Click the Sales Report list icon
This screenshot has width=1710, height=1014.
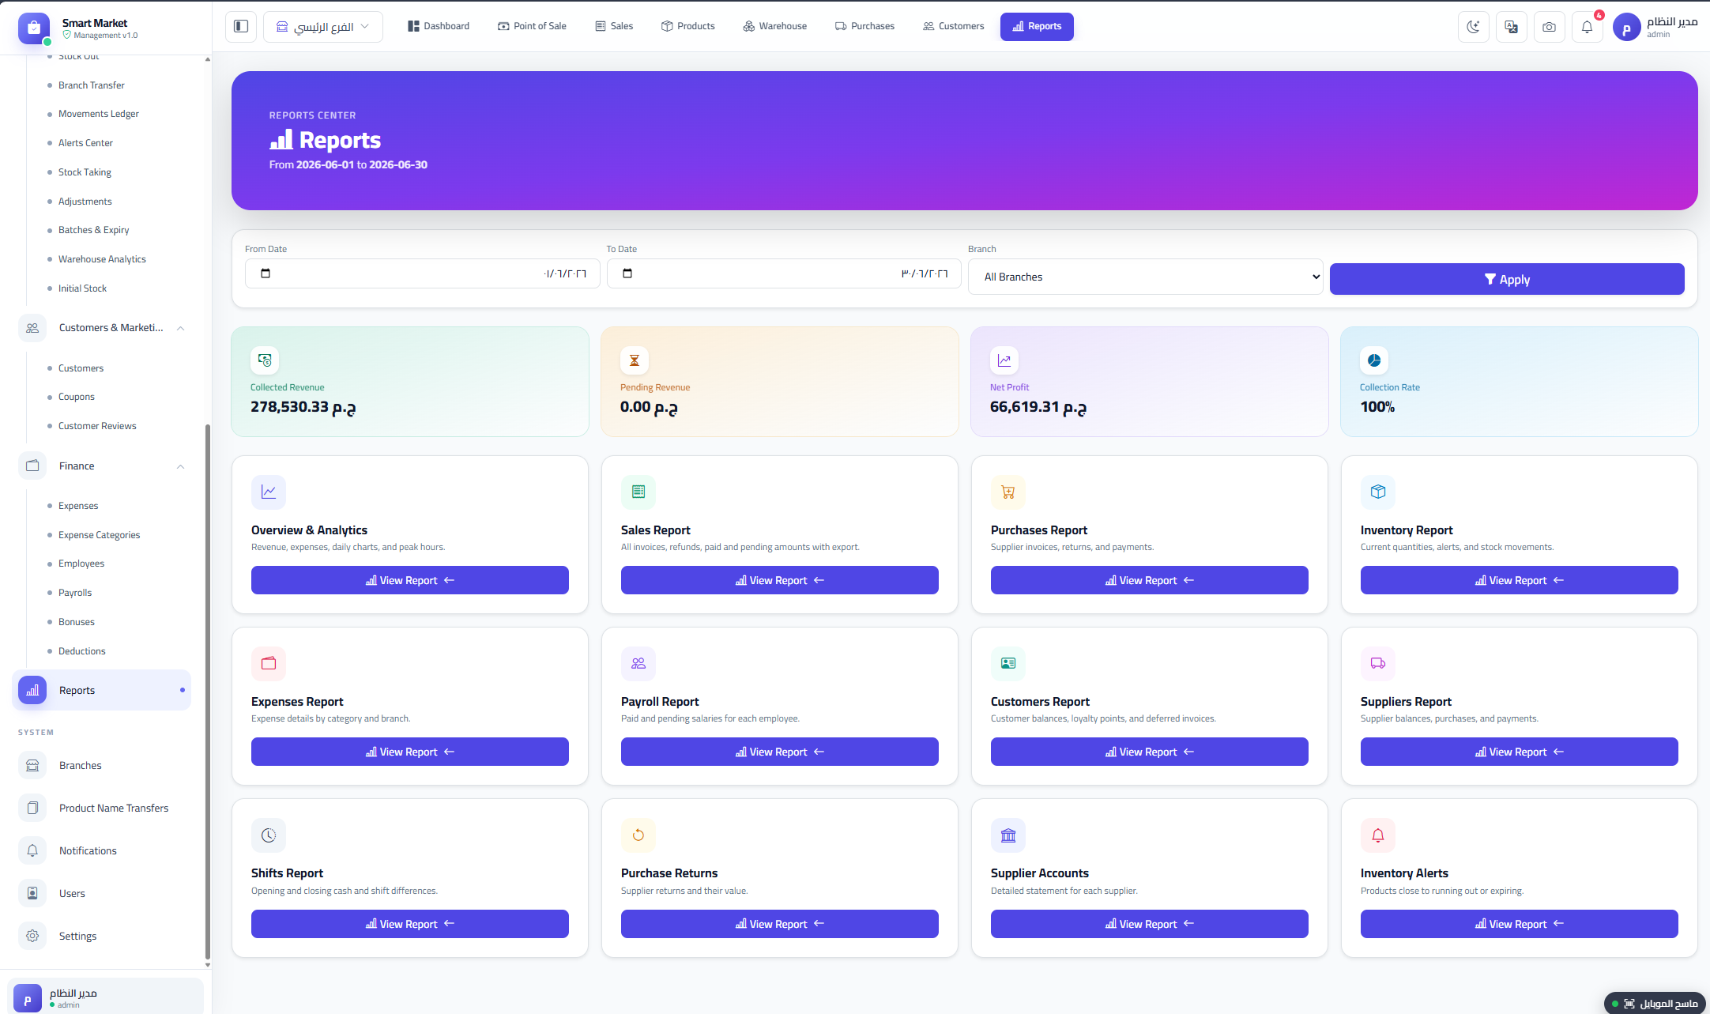(638, 492)
